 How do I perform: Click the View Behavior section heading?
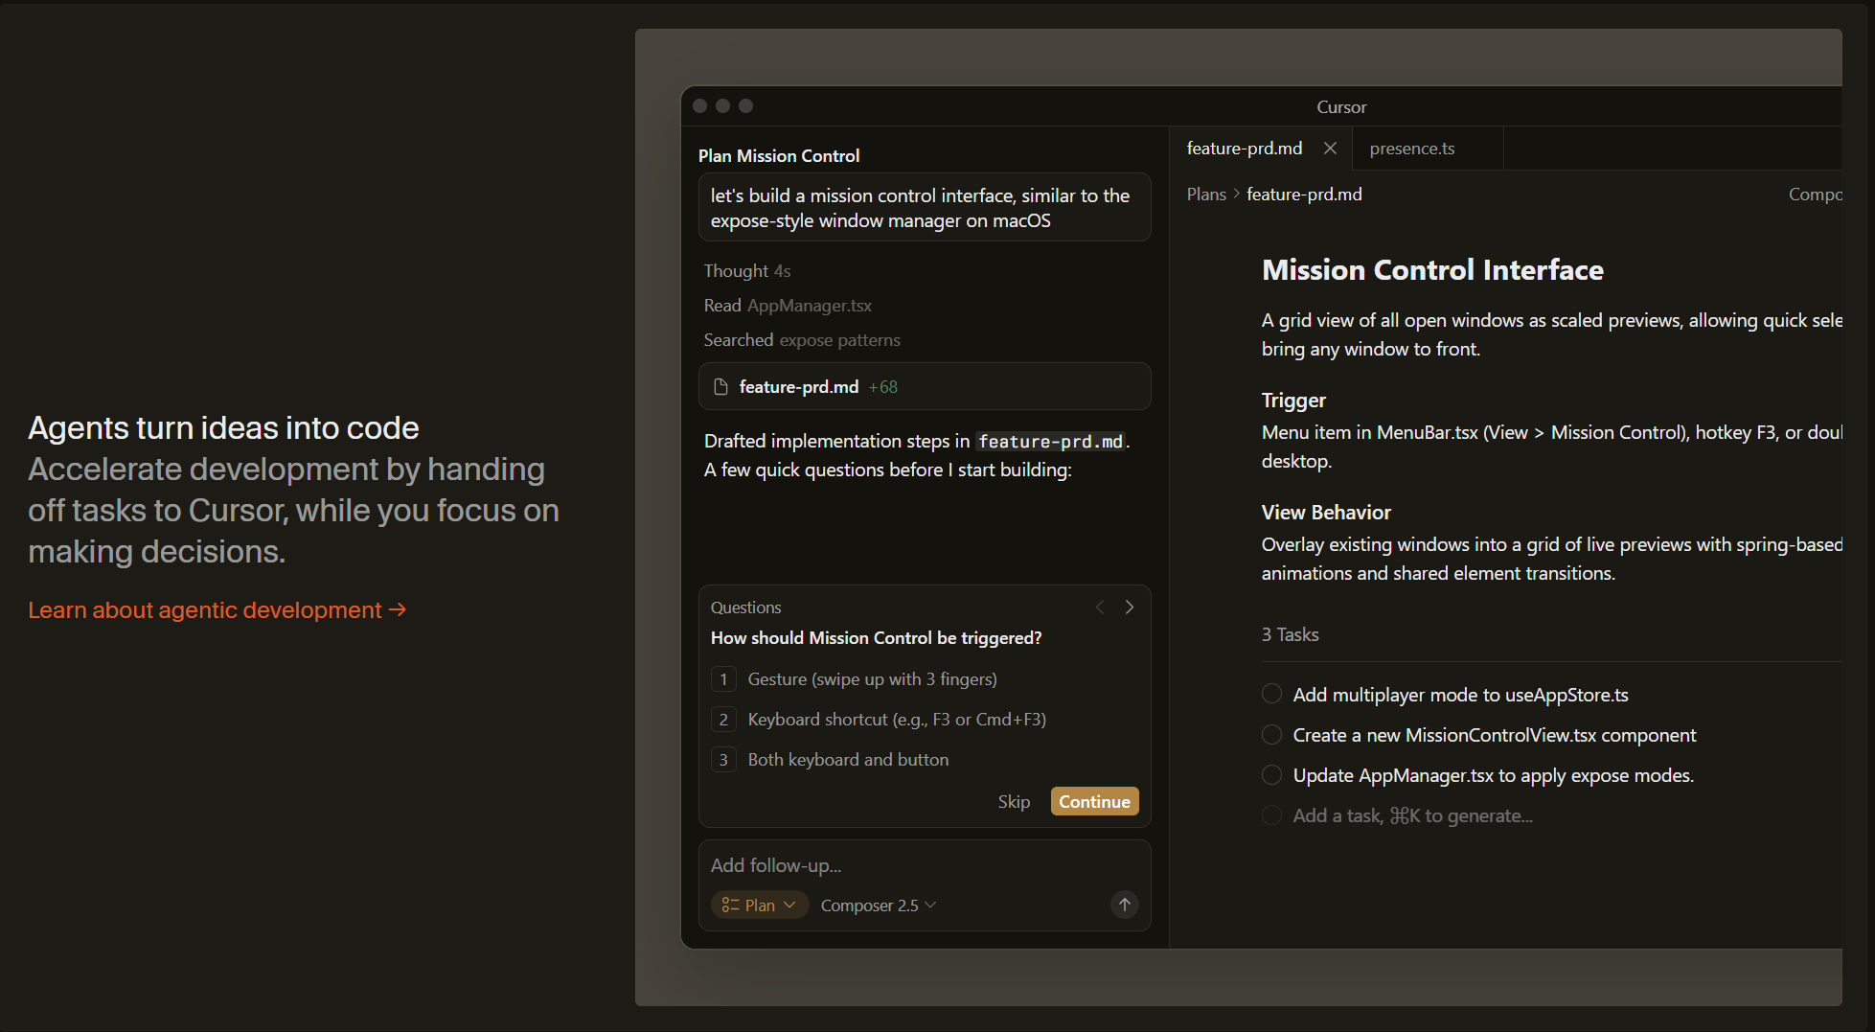tap(1326, 513)
